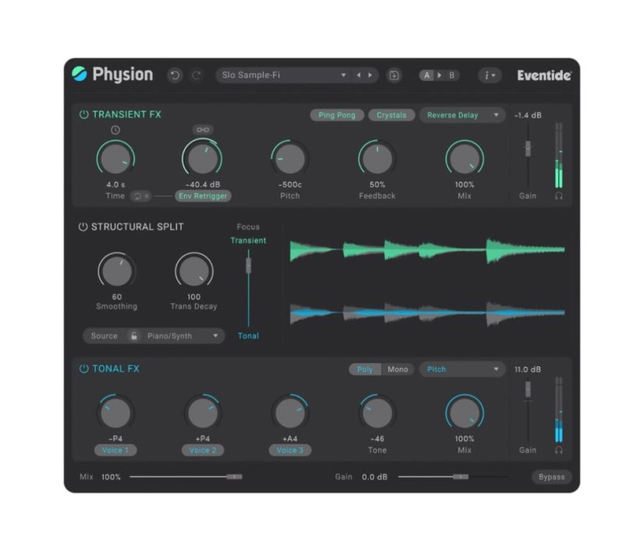Image resolution: width=644 pixels, height=551 pixels.
Task: Open the Reverse Delay dropdown
Action: click(x=462, y=115)
